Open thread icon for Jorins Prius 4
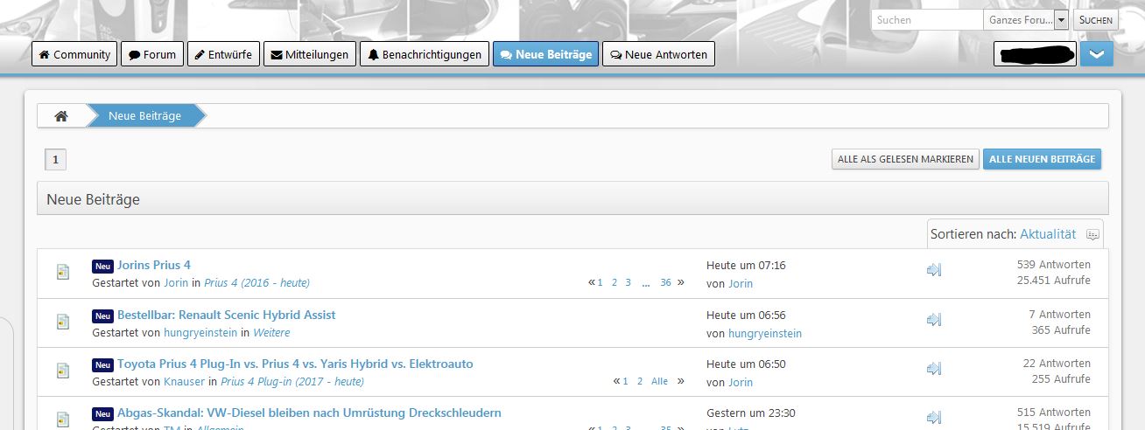Screen dimensions: 1145x430 tap(62, 272)
